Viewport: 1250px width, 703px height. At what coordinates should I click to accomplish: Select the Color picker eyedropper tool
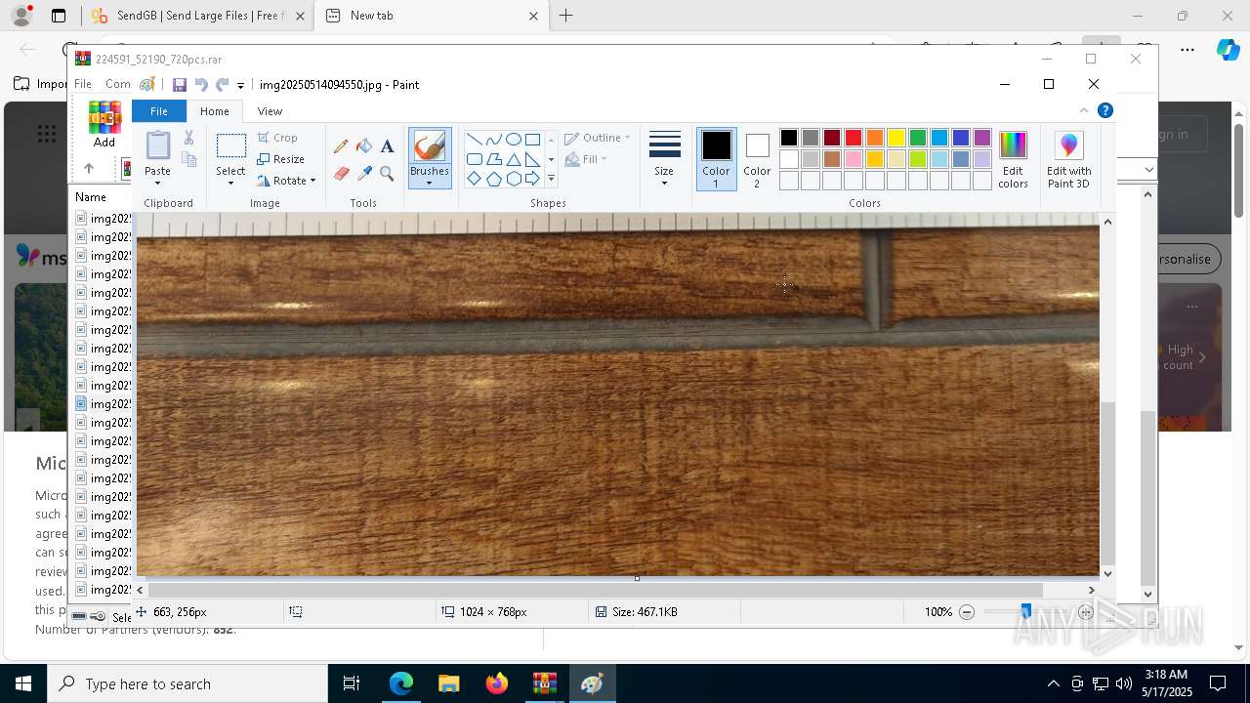pyautogui.click(x=364, y=174)
